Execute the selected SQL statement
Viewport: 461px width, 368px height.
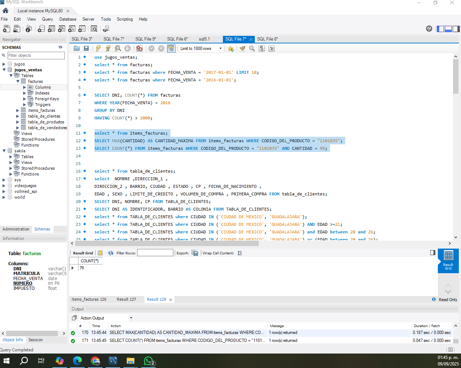[98, 48]
